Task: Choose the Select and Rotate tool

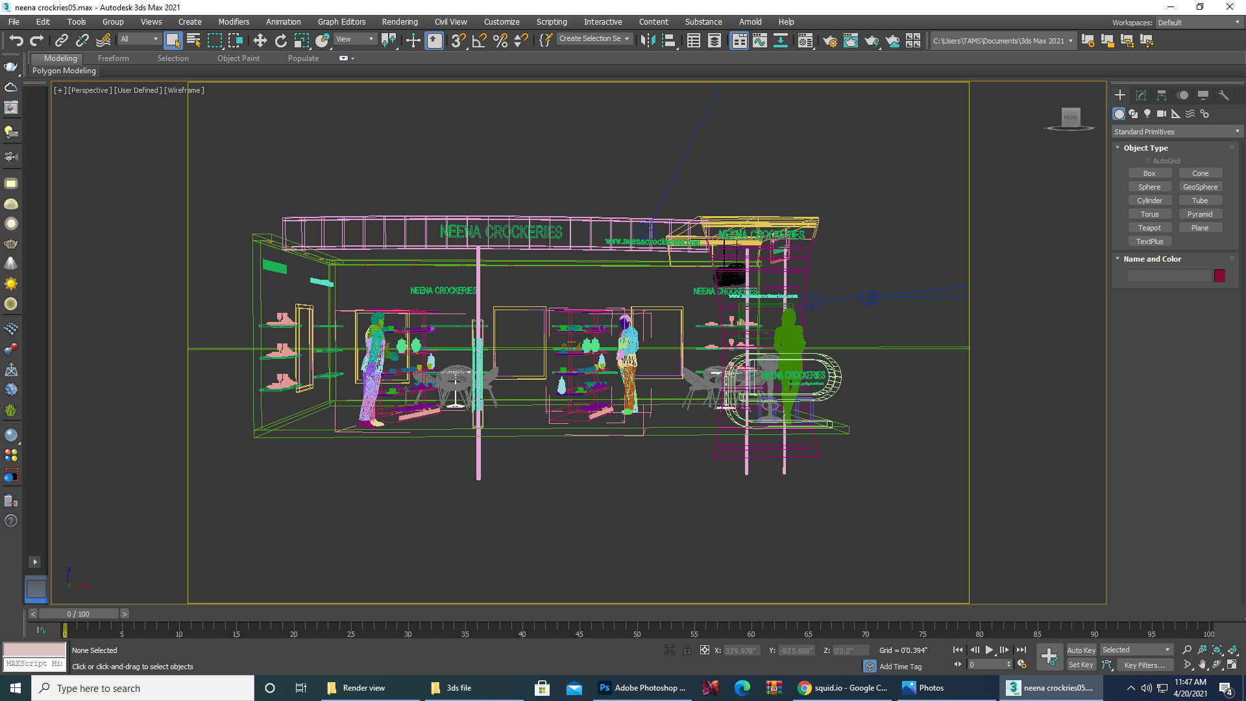Action: [x=280, y=40]
